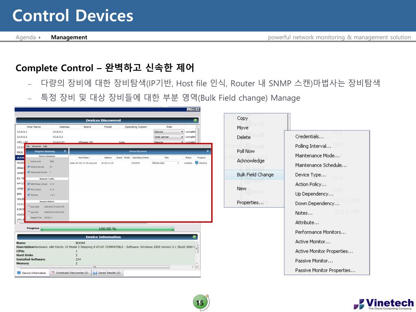Open the Advanced menu

click(36, 146)
